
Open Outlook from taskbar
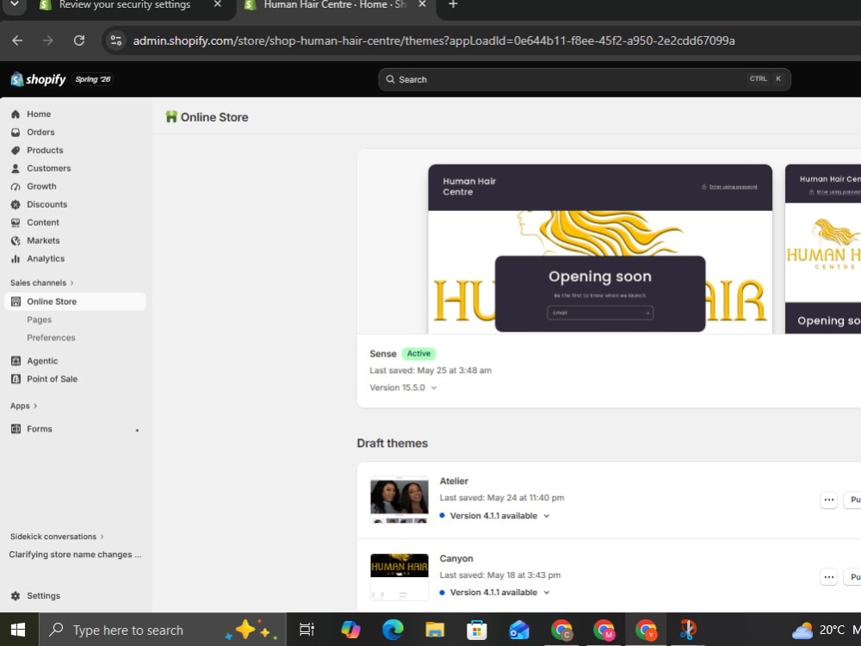pyautogui.click(x=519, y=630)
